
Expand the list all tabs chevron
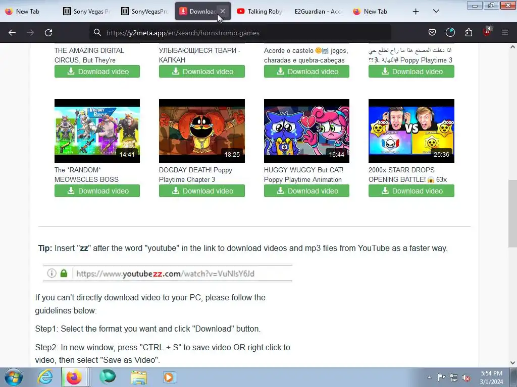436,11
